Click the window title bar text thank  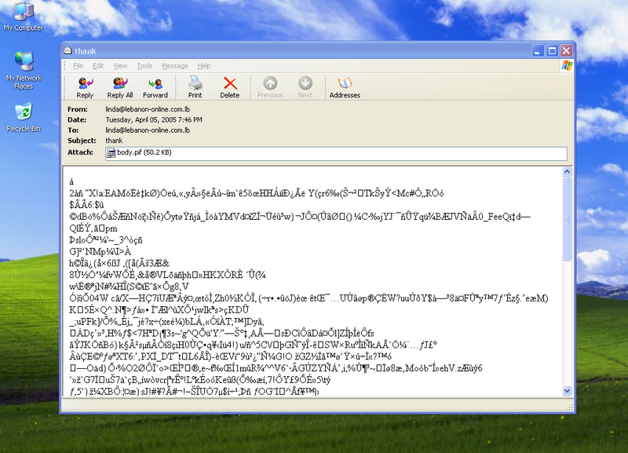click(86, 51)
